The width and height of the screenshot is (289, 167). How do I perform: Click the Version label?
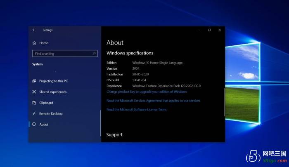pos(112,68)
